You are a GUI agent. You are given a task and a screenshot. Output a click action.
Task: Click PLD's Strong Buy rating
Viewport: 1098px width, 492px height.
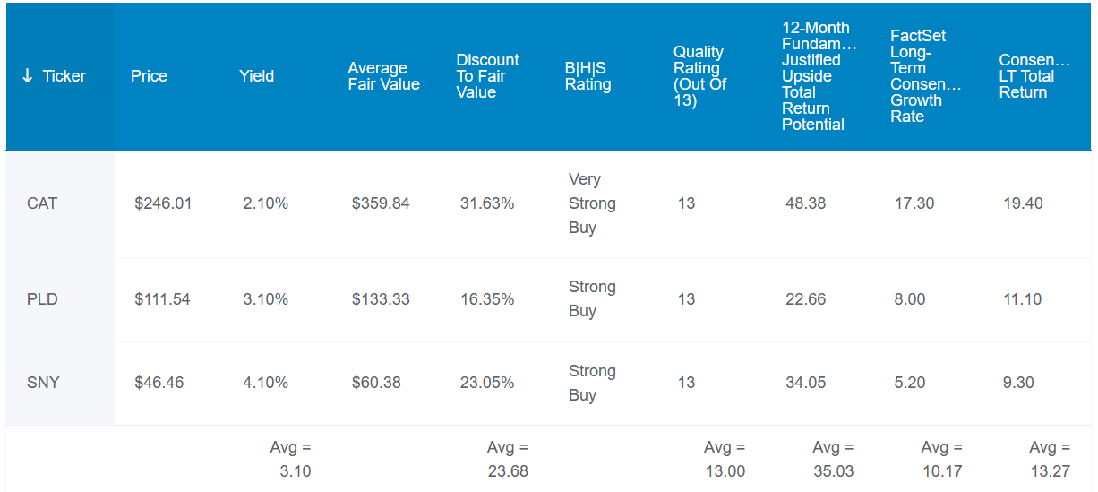tap(592, 299)
